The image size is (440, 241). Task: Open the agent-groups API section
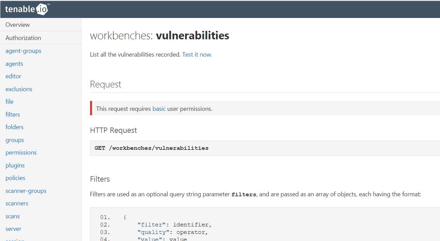click(x=23, y=51)
